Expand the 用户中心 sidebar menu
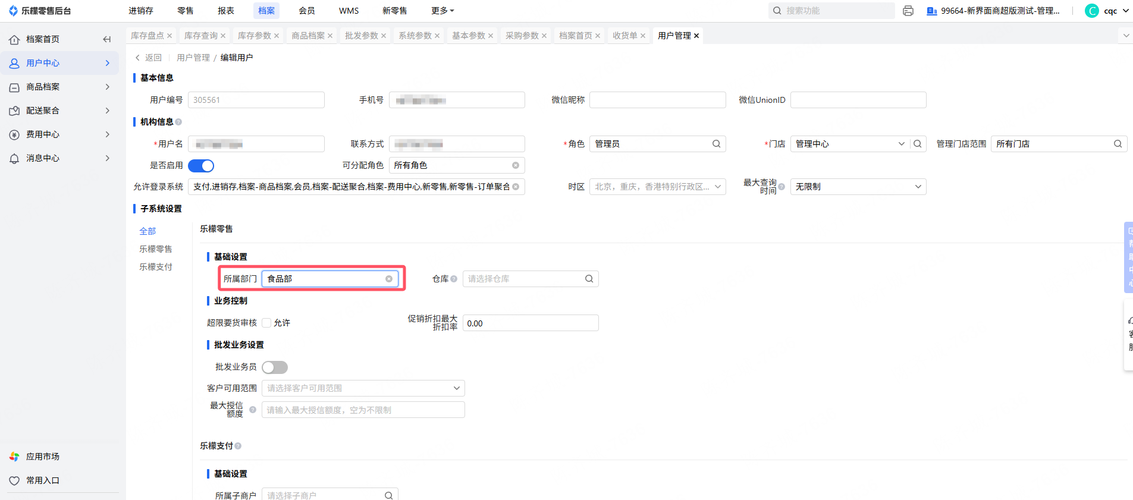This screenshot has height=500, width=1133. pyautogui.click(x=59, y=63)
